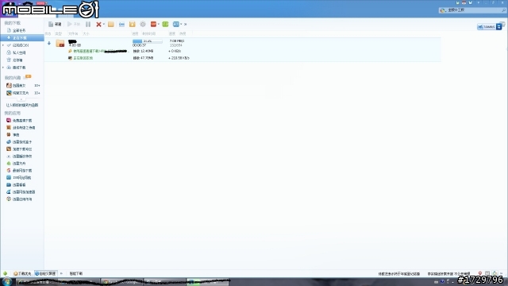Pause the selected download with the pause icon
Image resolution: width=508 pixels, height=286 pixels.
(88, 25)
